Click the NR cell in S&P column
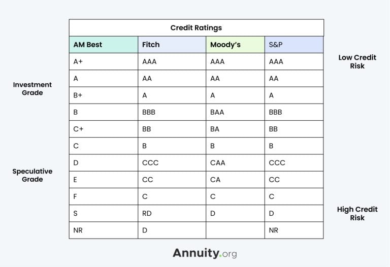390x267 pixels. coord(274,230)
